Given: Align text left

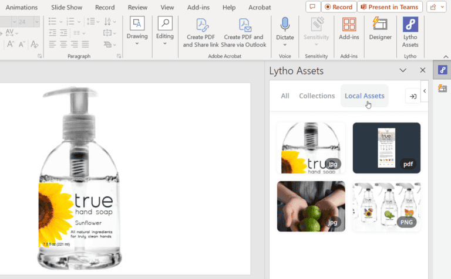Looking at the screenshot, I should [x=52, y=44].
